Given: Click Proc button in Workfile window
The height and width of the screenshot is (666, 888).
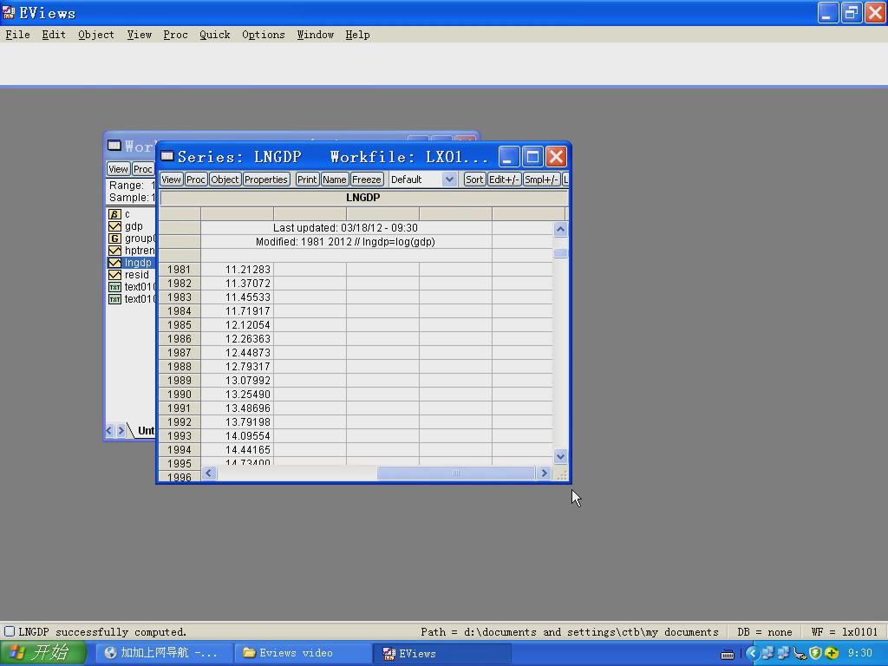Looking at the screenshot, I should [143, 169].
